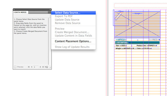Viewport: 167px width, 96px height.
Task: Click the step 1 instruction text
Action: tap(29, 20)
